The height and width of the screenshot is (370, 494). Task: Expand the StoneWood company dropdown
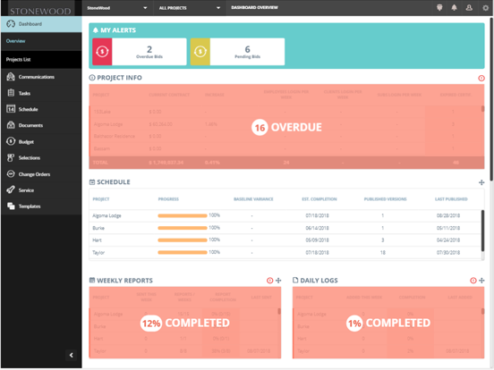pos(117,8)
